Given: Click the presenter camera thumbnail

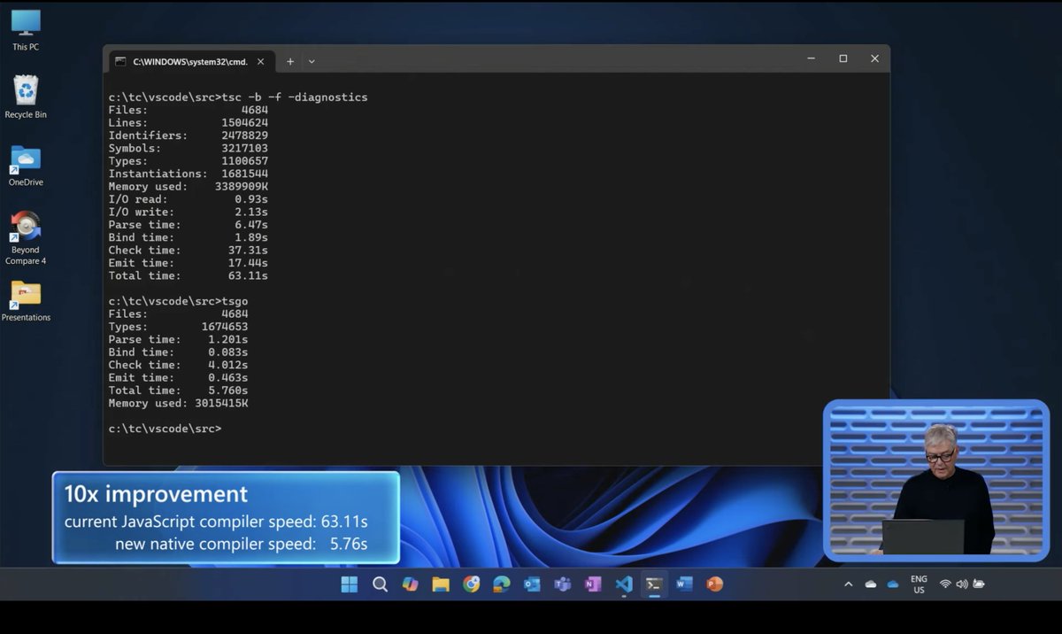Looking at the screenshot, I should [936, 481].
